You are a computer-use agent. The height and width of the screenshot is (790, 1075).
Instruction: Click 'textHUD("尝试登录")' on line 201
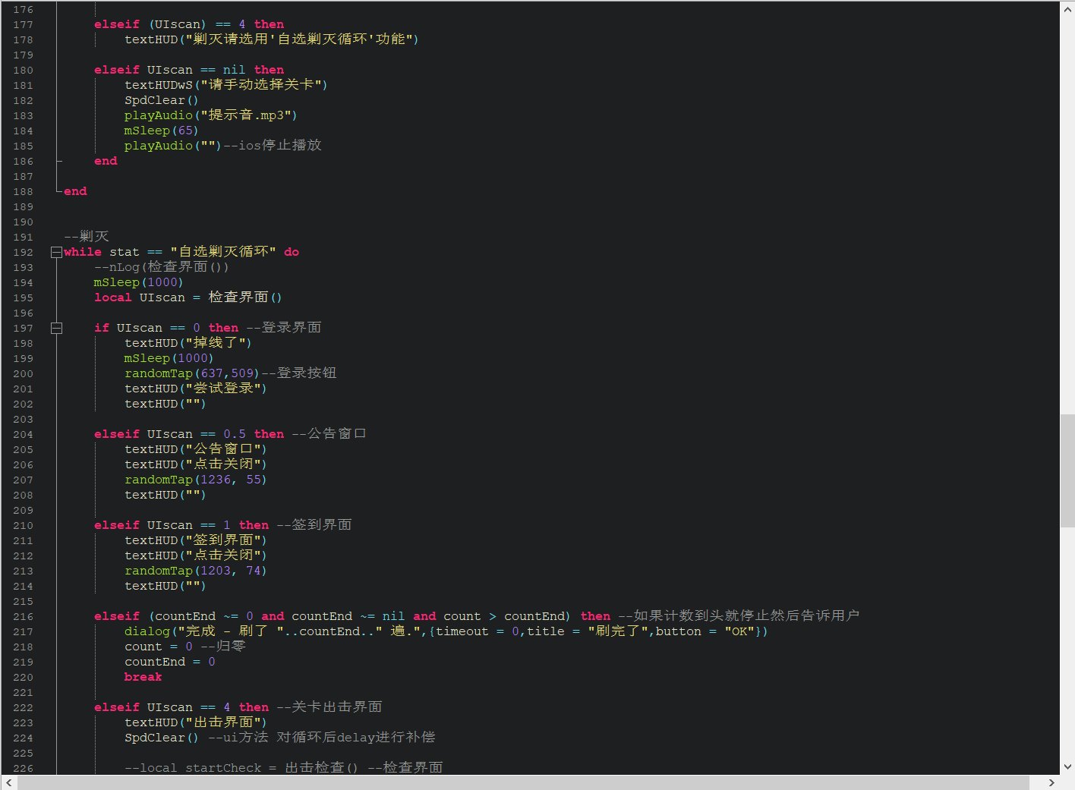[x=195, y=389]
